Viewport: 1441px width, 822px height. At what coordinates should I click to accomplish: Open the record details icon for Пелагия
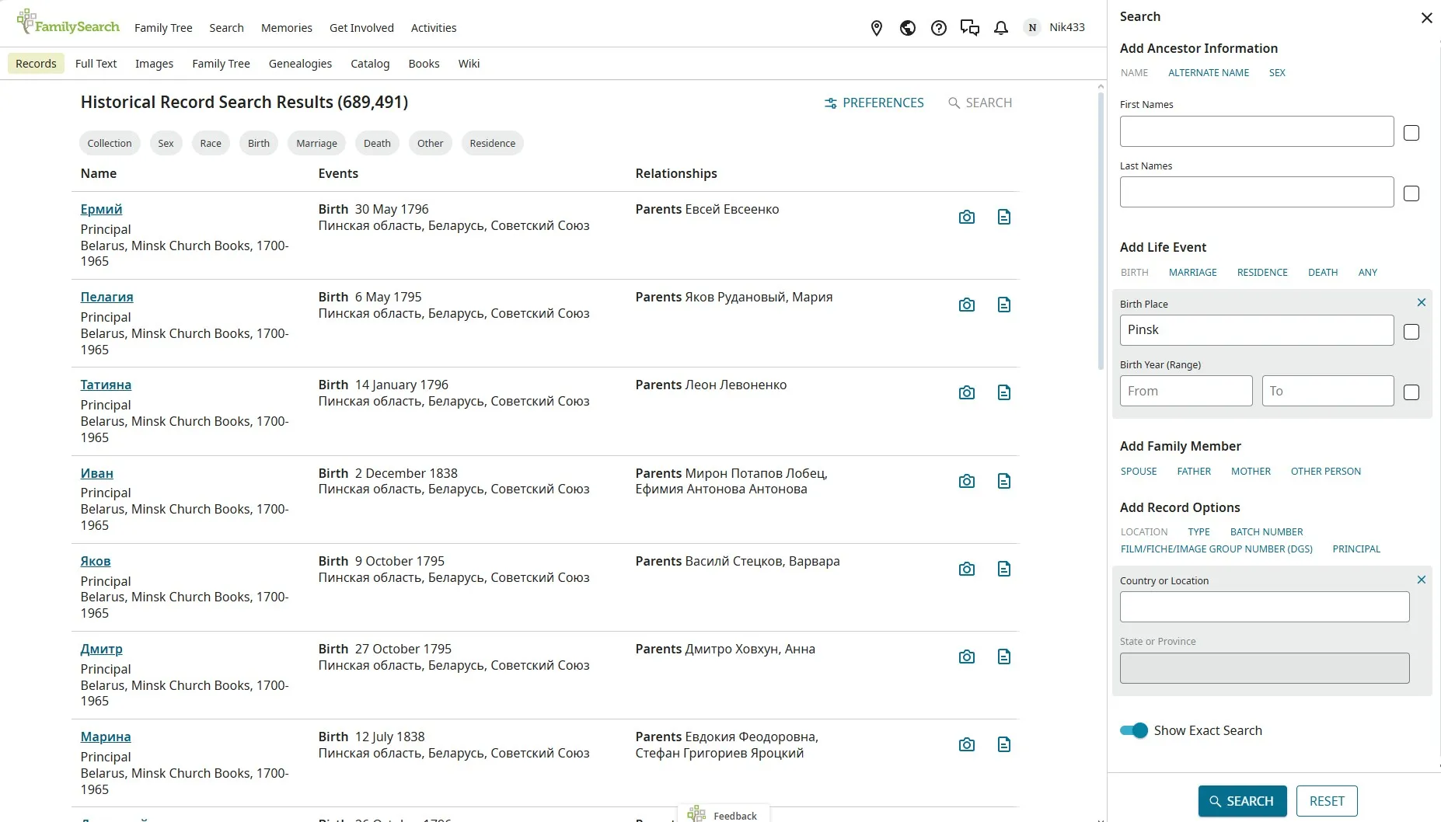(x=1003, y=305)
